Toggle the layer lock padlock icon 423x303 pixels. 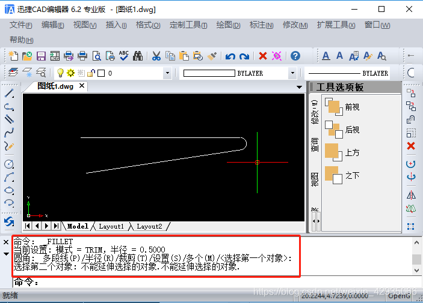tap(91, 73)
